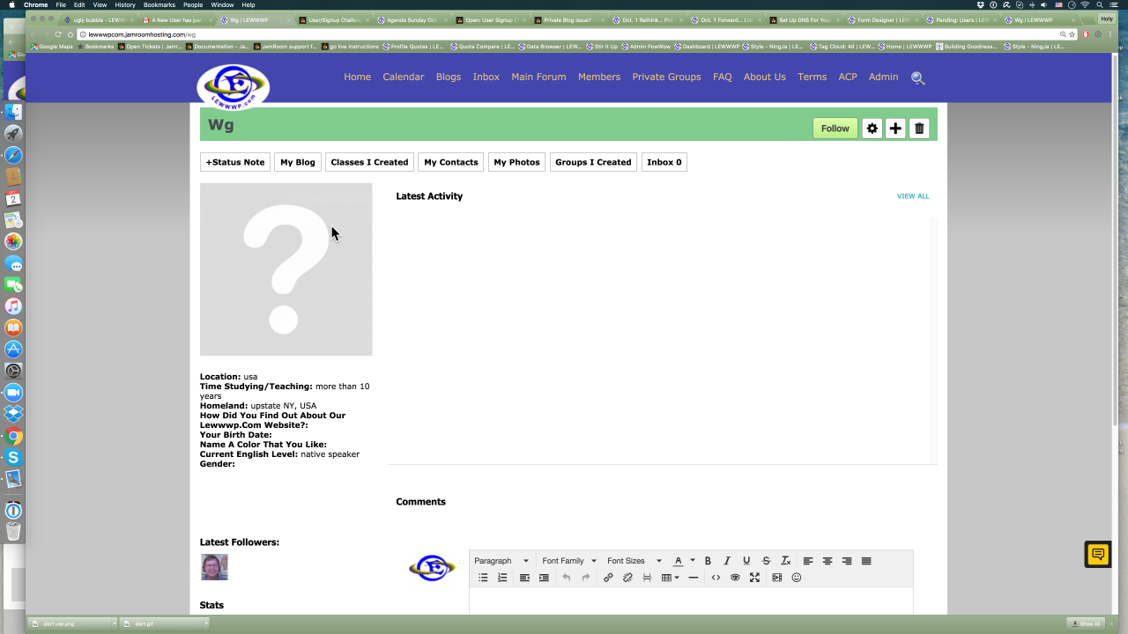Screen dimensions: 1128x634
Task: Click the latest follower's avatar thumbnail
Action: pos(214,567)
